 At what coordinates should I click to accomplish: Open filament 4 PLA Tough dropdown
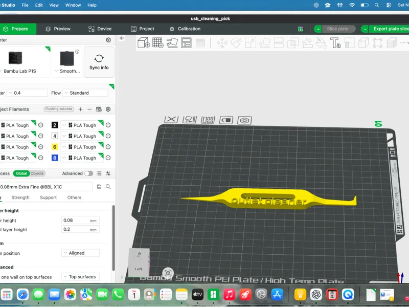click(x=82, y=136)
